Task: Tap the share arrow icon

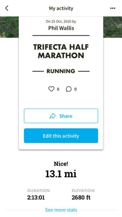Action: pyautogui.click(x=53, y=116)
